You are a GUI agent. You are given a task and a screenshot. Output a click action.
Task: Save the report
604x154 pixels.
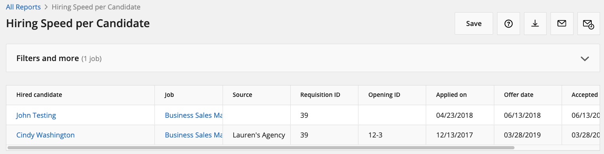tap(474, 24)
